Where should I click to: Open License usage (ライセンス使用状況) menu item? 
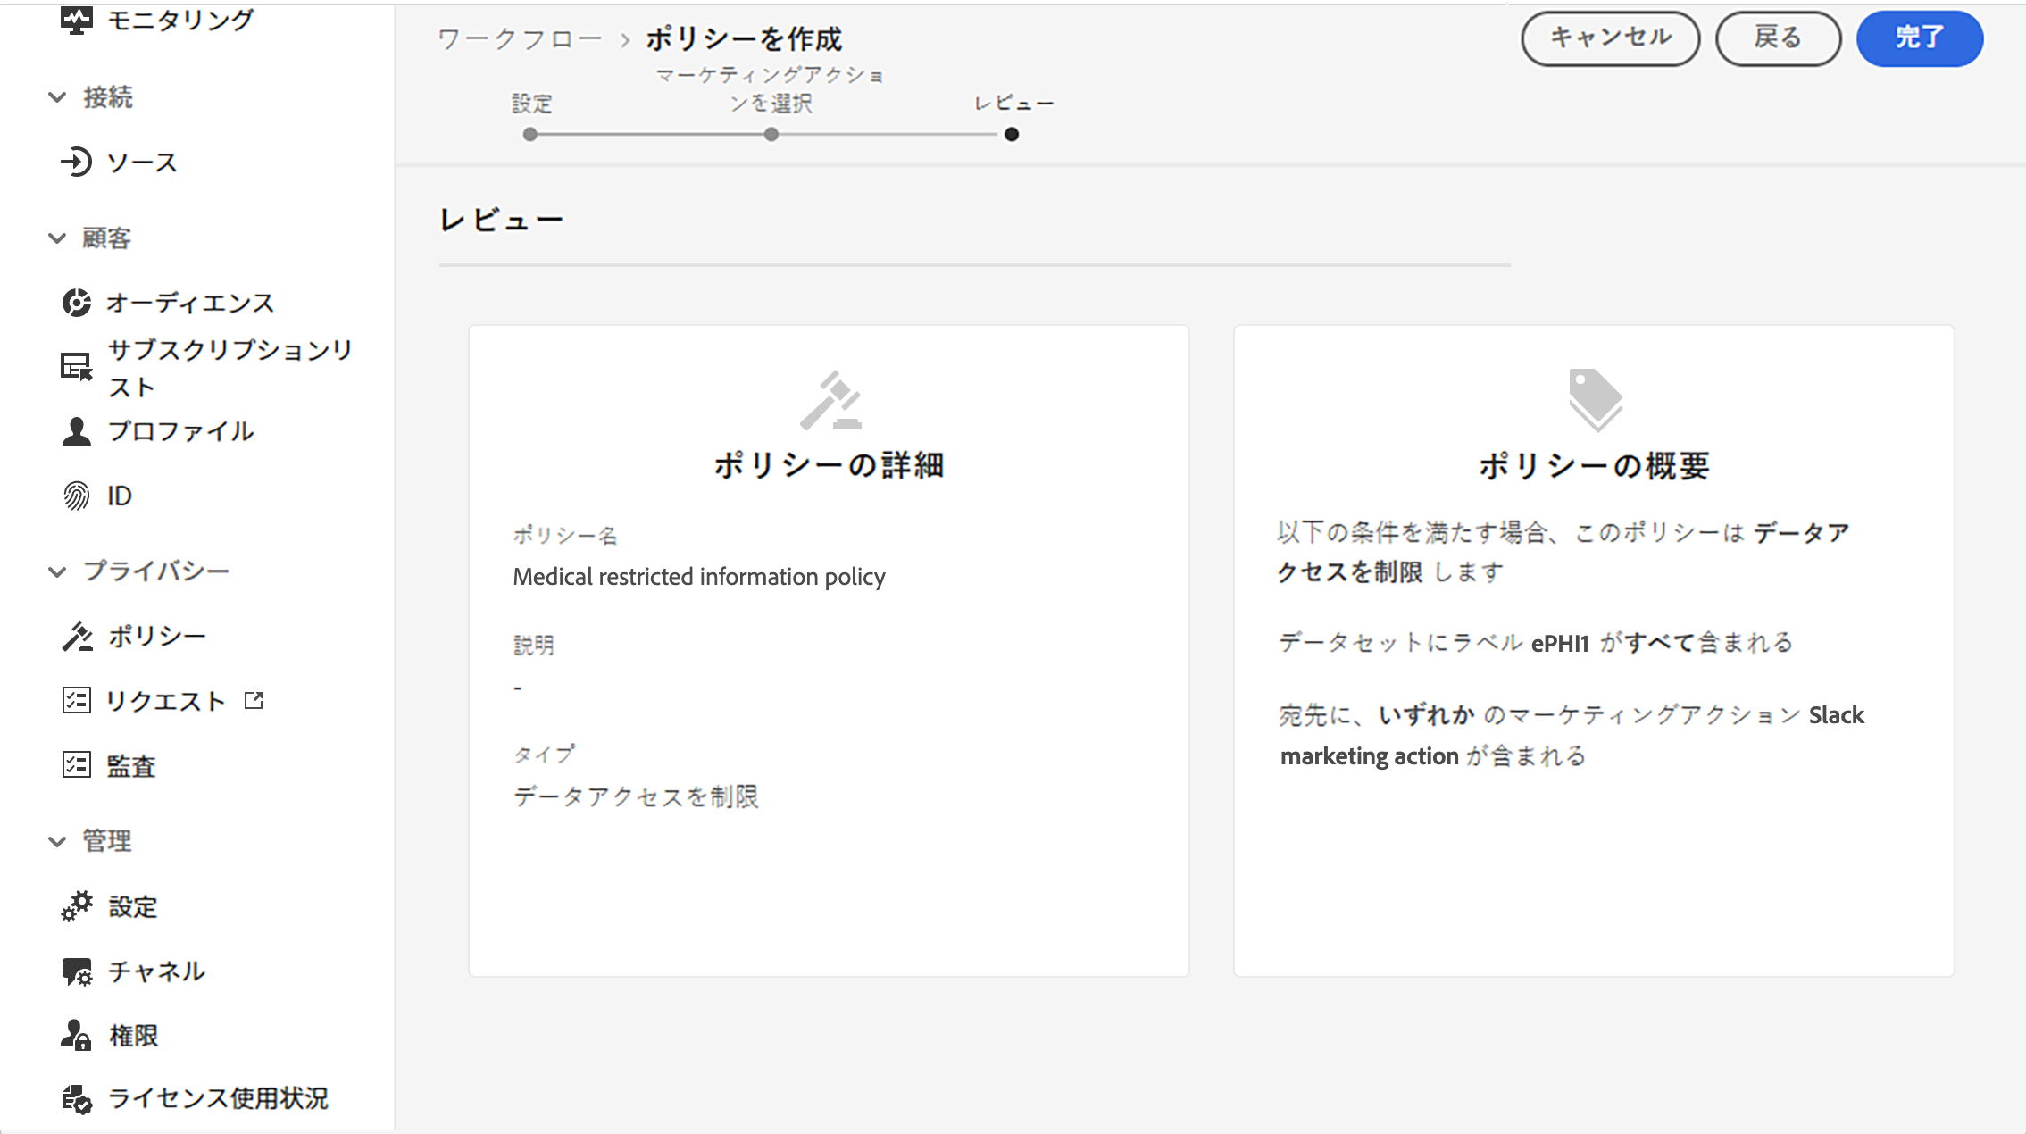click(x=218, y=1098)
